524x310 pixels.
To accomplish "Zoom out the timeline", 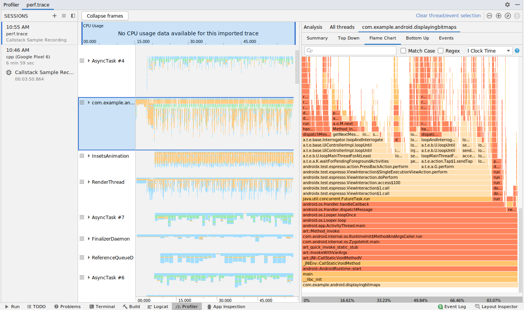I will [489, 16].
